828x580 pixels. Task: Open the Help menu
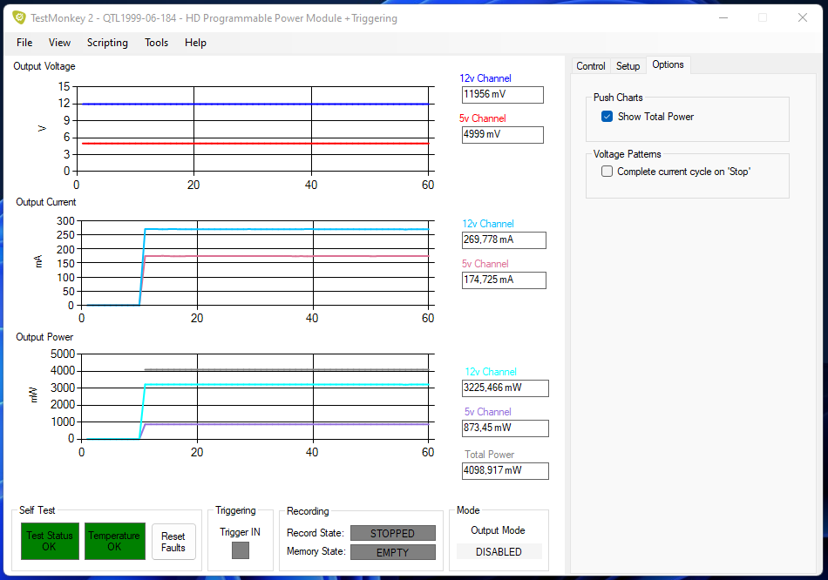tap(195, 43)
